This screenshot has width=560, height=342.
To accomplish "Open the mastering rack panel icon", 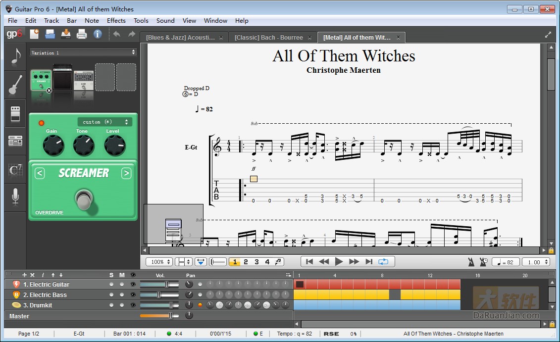I will [15, 142].
